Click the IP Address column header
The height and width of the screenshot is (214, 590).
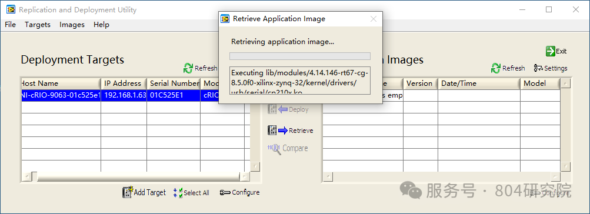[124, 83]
